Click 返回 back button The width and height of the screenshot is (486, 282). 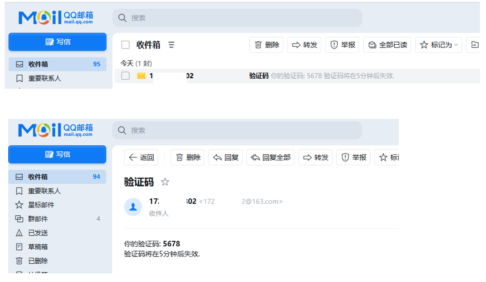click(141, 158)
